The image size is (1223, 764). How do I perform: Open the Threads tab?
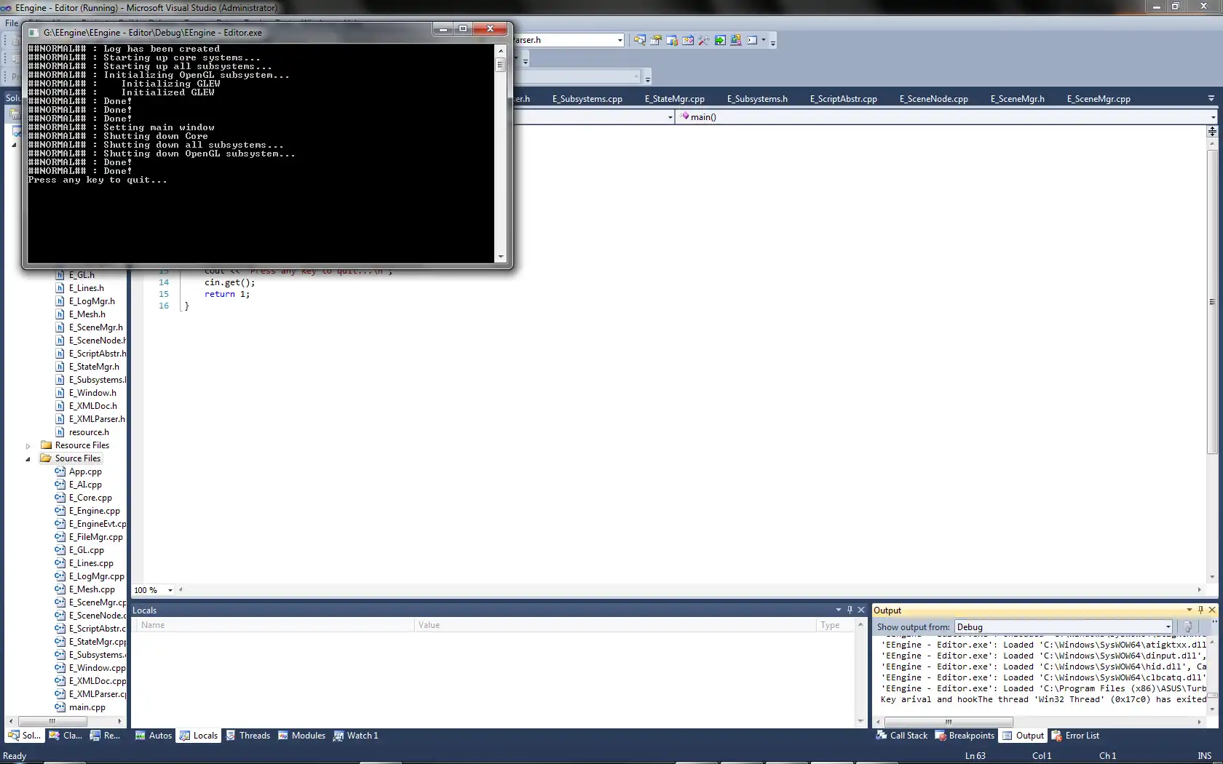point(248,736)
